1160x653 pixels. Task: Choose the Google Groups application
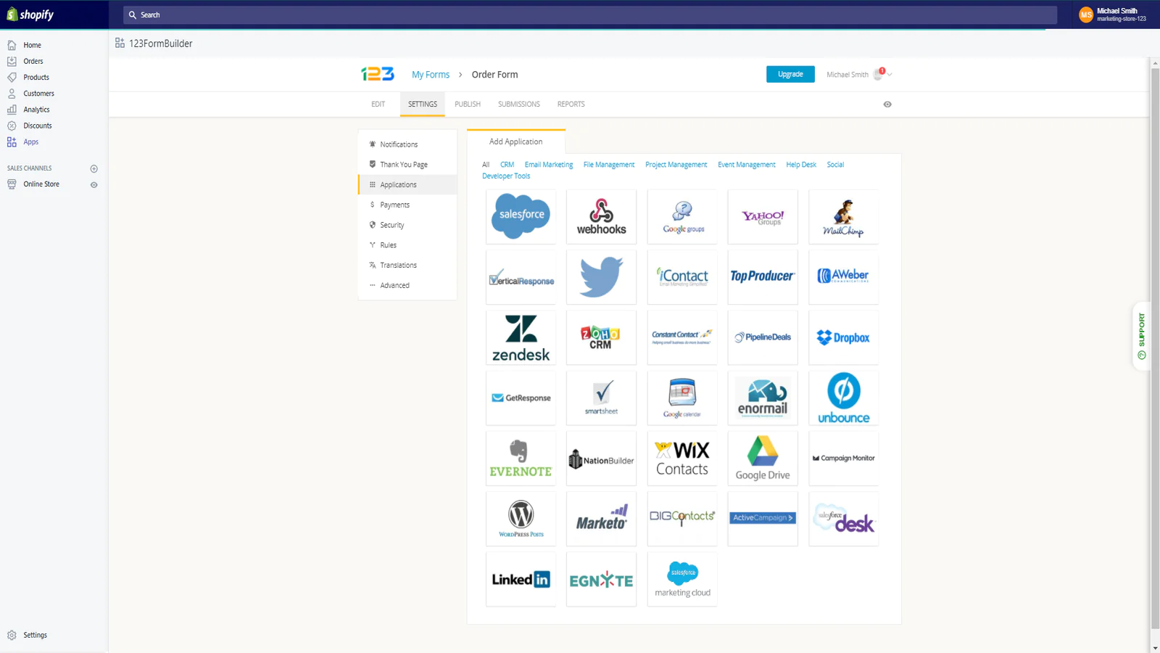[682, 216]
